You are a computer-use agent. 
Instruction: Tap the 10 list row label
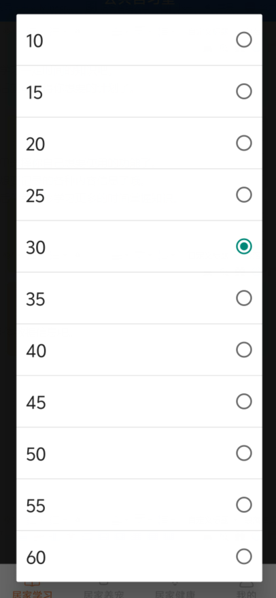click(x=34, y=41)
